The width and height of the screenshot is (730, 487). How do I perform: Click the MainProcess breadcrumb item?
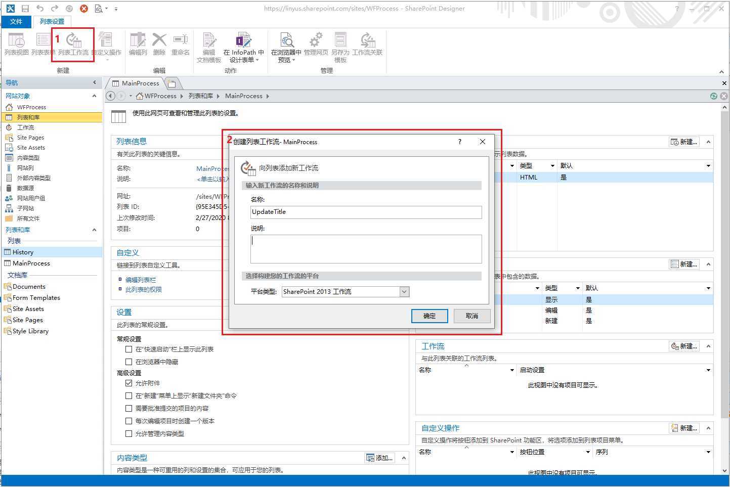tap(244, 96)
